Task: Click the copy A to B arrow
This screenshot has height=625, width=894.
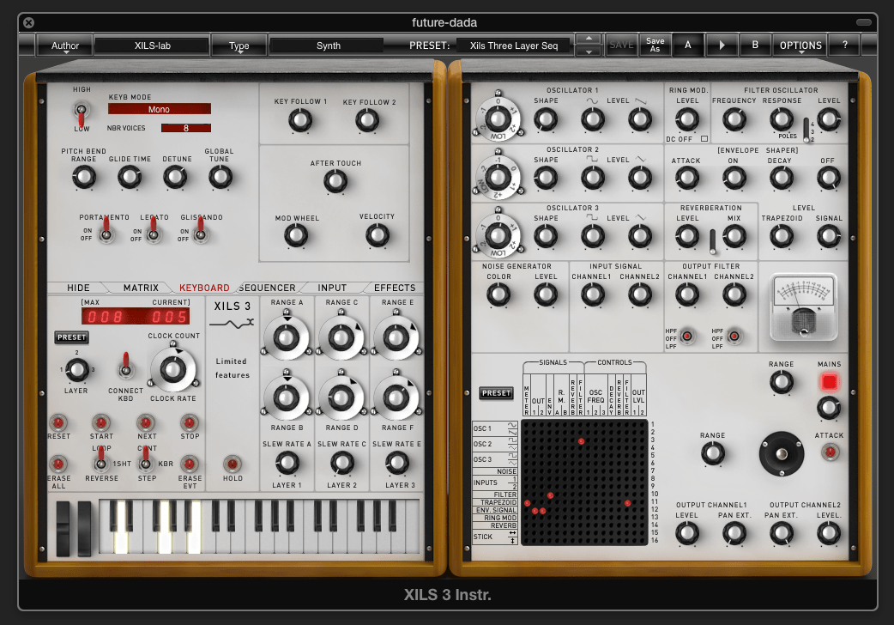Action: tap(722, 46)
